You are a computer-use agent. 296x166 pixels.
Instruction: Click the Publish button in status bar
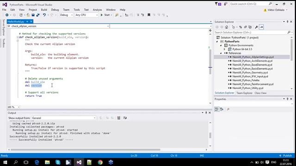(286, 156)
